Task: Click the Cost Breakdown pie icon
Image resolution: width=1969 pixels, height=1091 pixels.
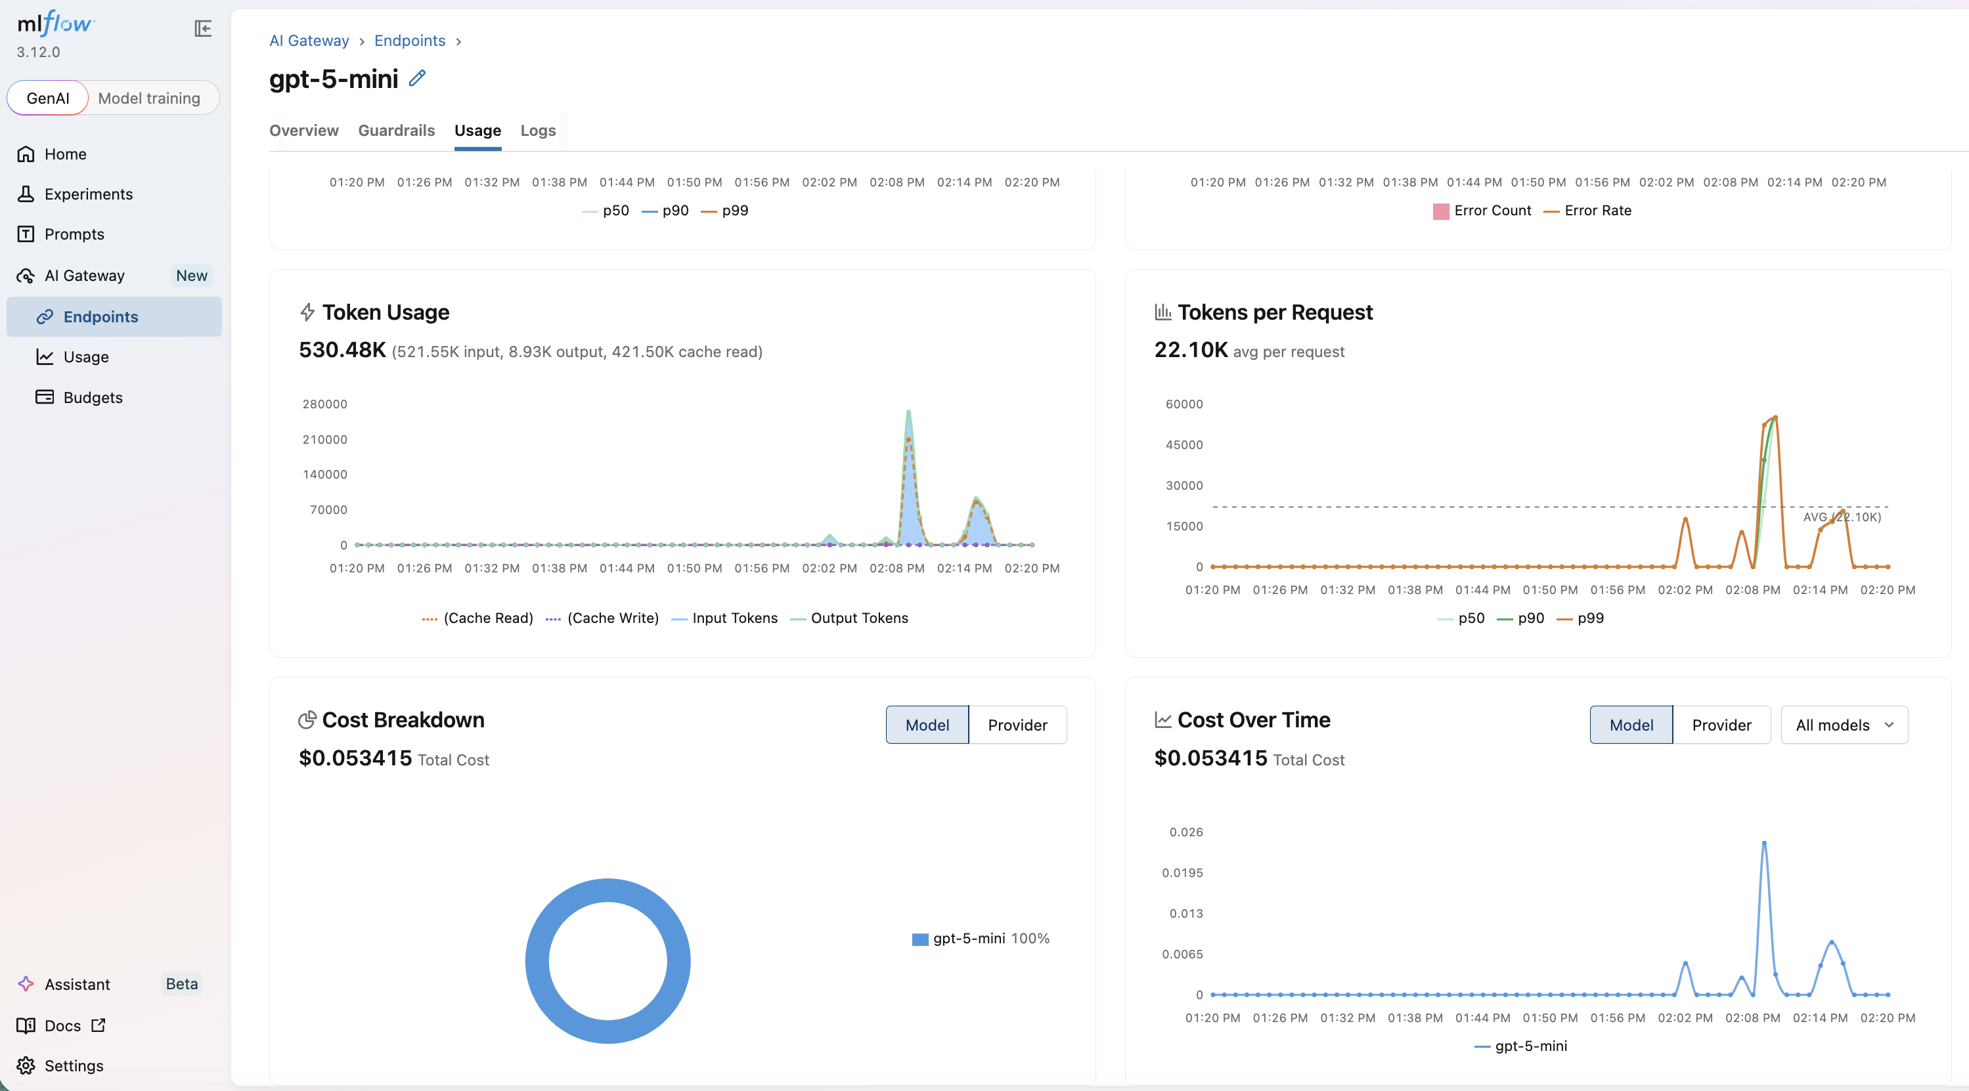Action: [x=307, y=719]
